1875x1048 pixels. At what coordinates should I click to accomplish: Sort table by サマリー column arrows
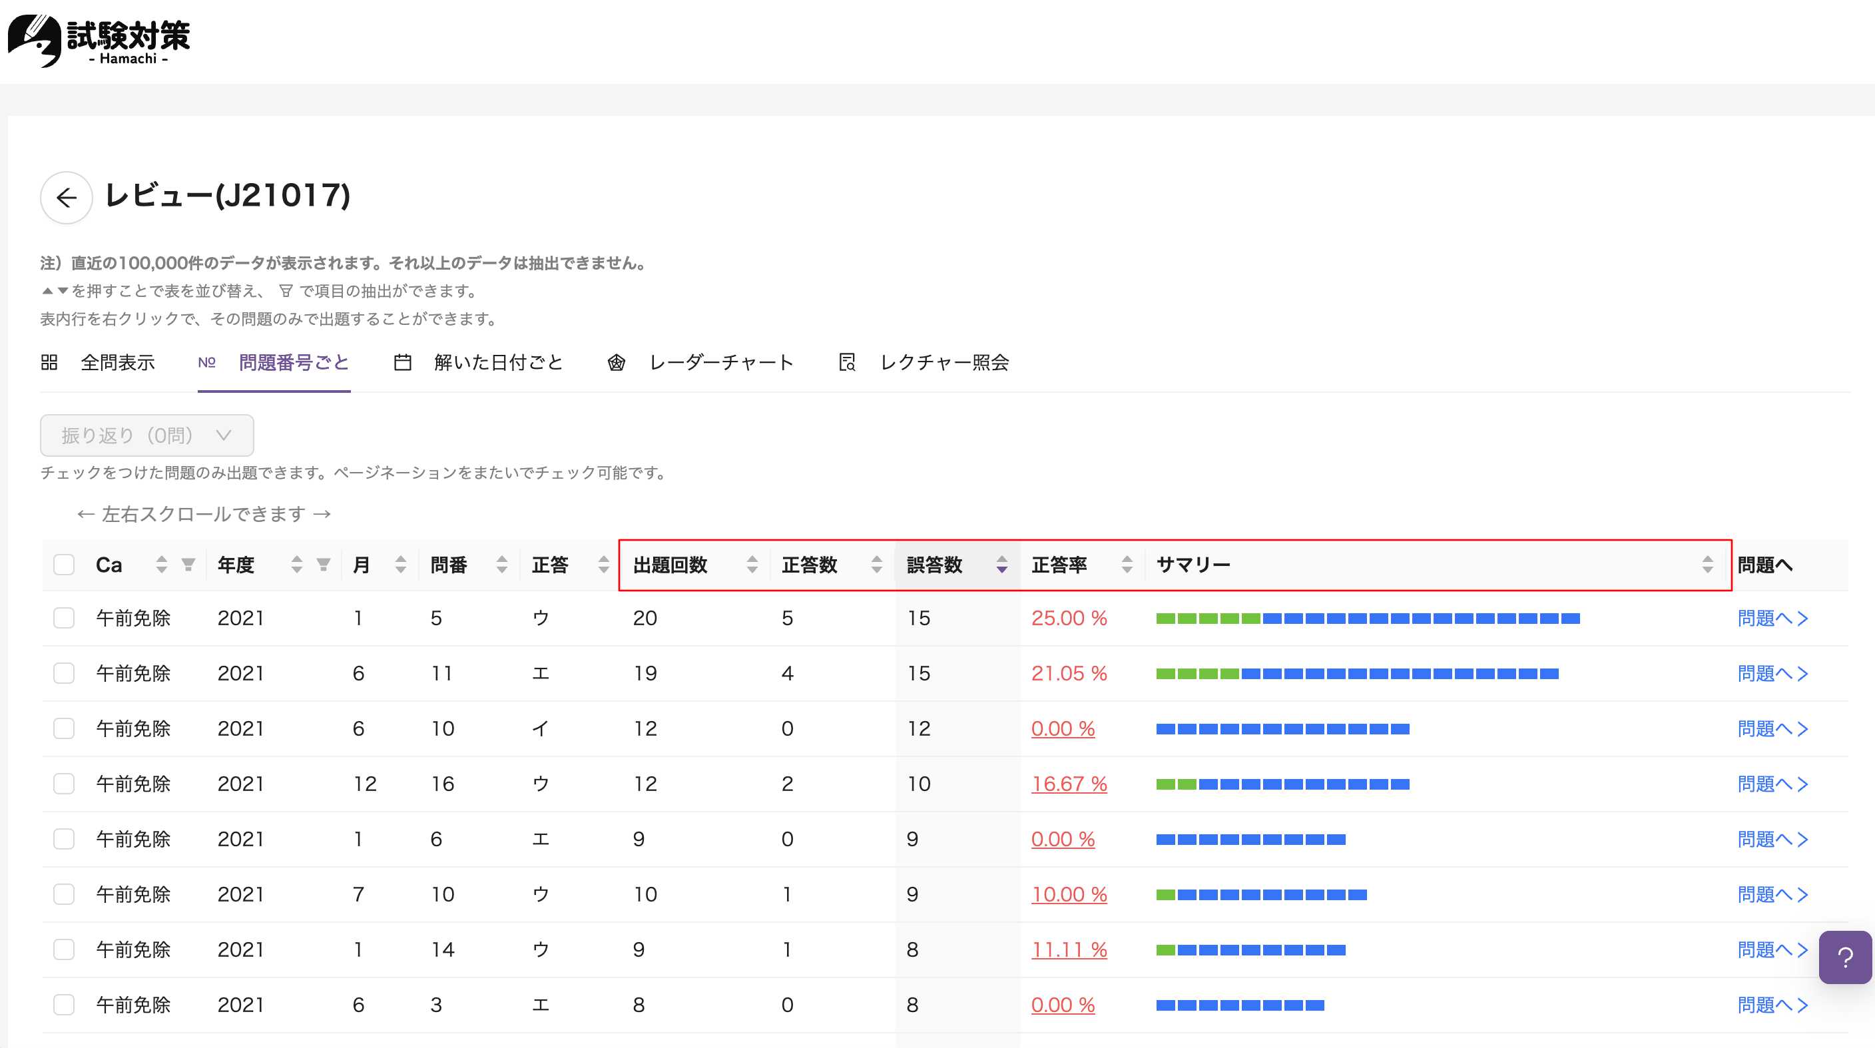pyautogui.click(x=1708, y=564)
